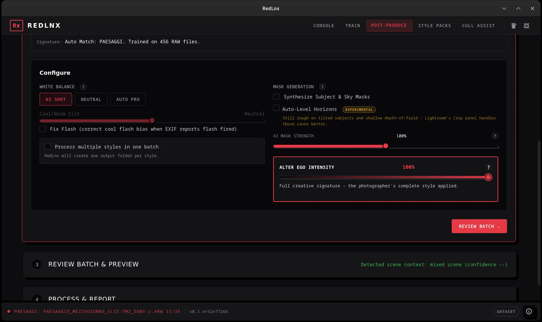Expand the Process & Report section
This screenshot has height=322, width=542.
coord(270,294)
